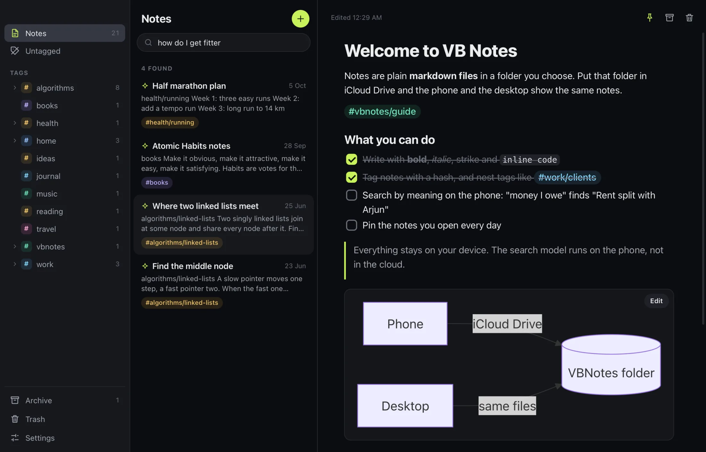Viewport: 706px width, 452px height.
Task: Click the 'Welcome to VB Notes' title
Action: tap(431, 51)
